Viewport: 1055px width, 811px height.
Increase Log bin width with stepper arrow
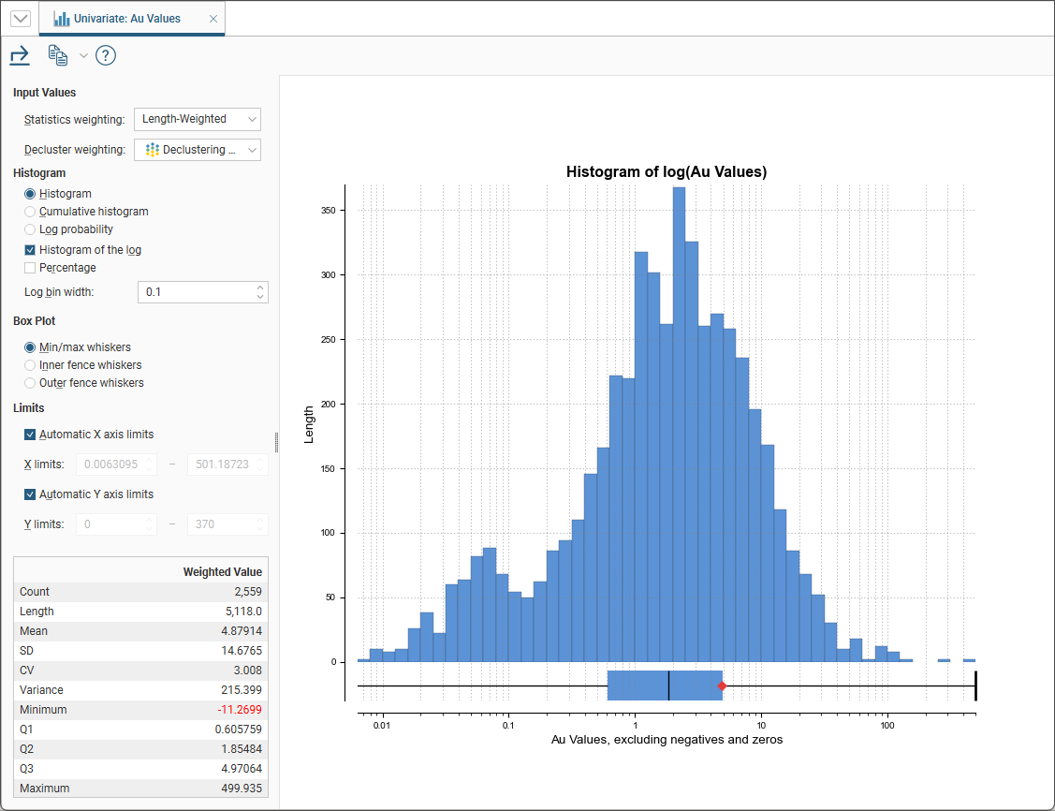pyautogui.click(x=260, y=288)
